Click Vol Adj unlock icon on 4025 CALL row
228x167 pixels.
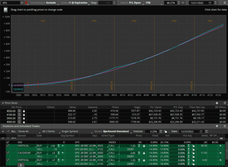(193, 146)
